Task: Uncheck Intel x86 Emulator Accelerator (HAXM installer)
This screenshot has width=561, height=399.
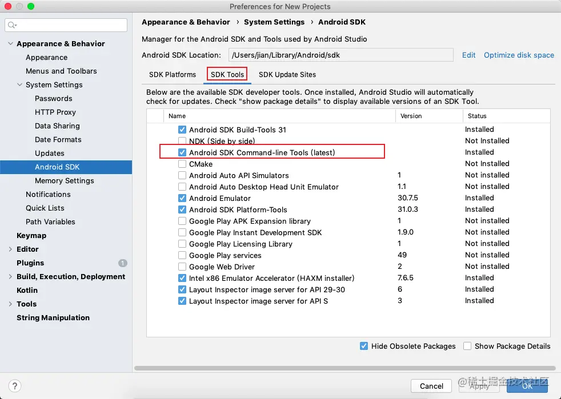Action: point(182,279)
